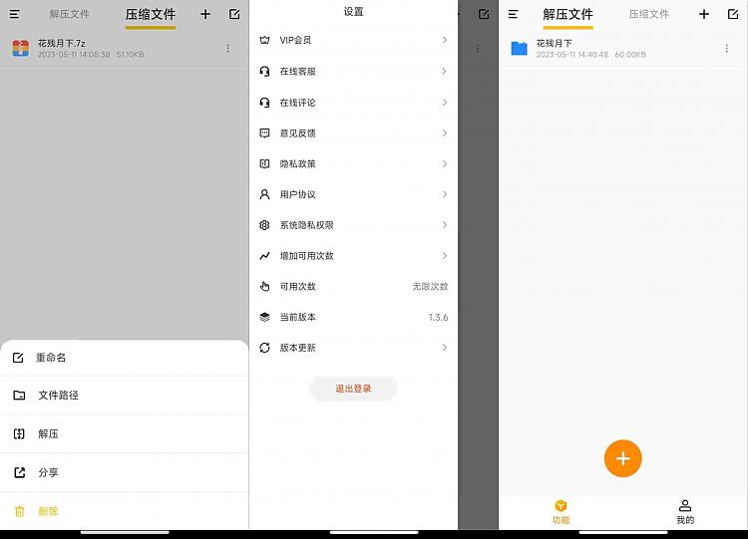
Task: Switch to 压缩文件 tab in the right panel
Action: (x=648, y=15)
